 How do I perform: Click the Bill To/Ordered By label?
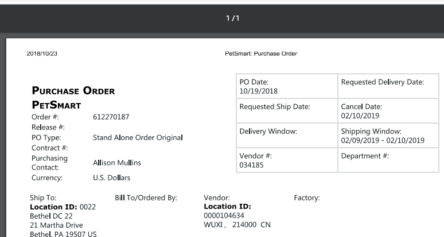pos(146,197)
